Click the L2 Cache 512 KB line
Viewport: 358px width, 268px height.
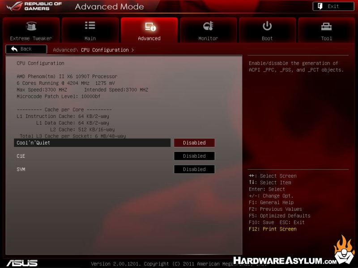tap(82, 130)
